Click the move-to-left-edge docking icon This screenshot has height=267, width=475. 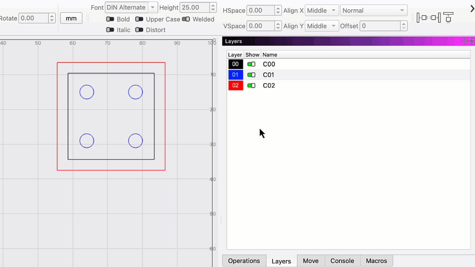click(x=422, y=17)
